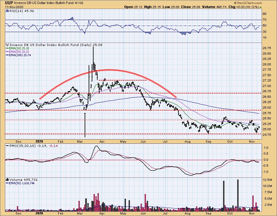The width and height of the screenshot is (277, 216).
Task: Click the purple EMA(50) 25.23 legend line
Action: tap(7, 52)
